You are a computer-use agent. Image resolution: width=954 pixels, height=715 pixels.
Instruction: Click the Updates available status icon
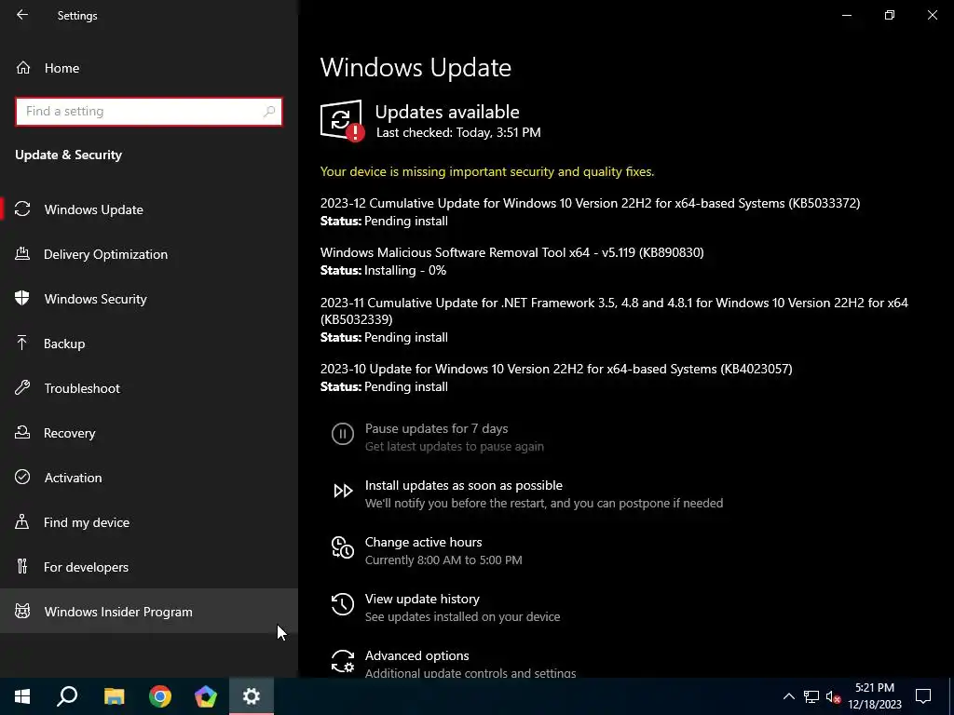click(x=343, y=120)
